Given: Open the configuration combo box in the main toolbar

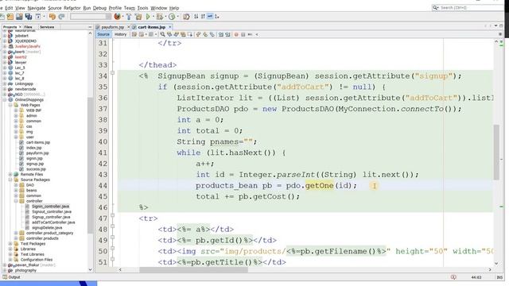Looking at the screenshot, I should click(x=91, y=17).
